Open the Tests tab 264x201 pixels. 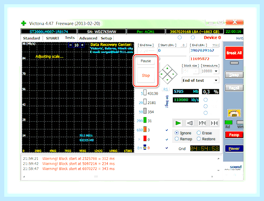(x=70, y=38)
